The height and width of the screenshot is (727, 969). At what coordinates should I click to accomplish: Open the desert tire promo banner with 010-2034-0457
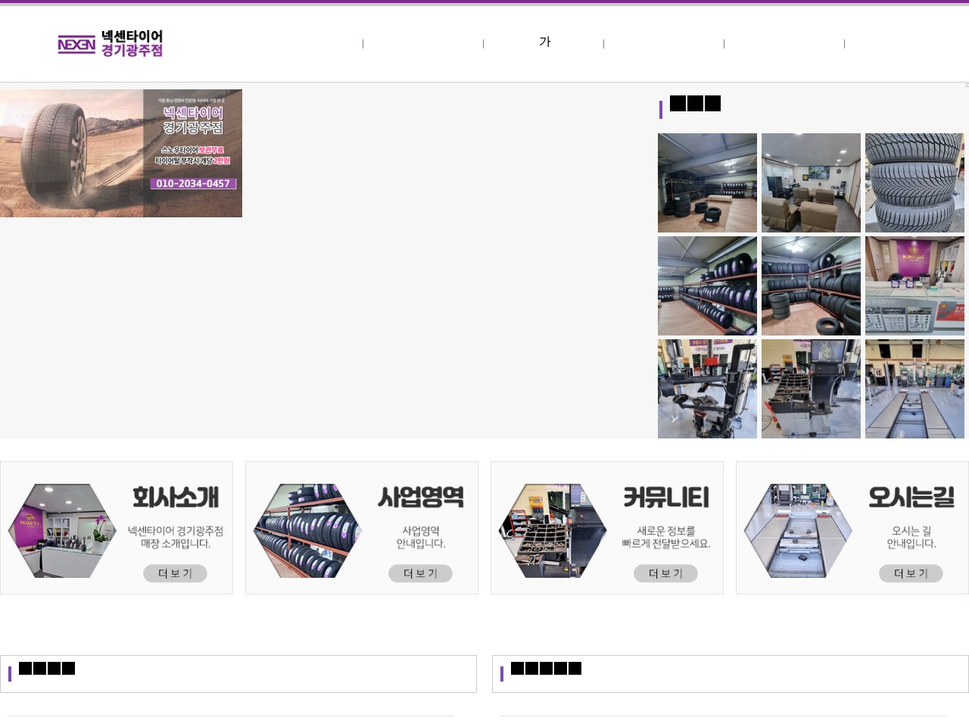click(121, 153)
